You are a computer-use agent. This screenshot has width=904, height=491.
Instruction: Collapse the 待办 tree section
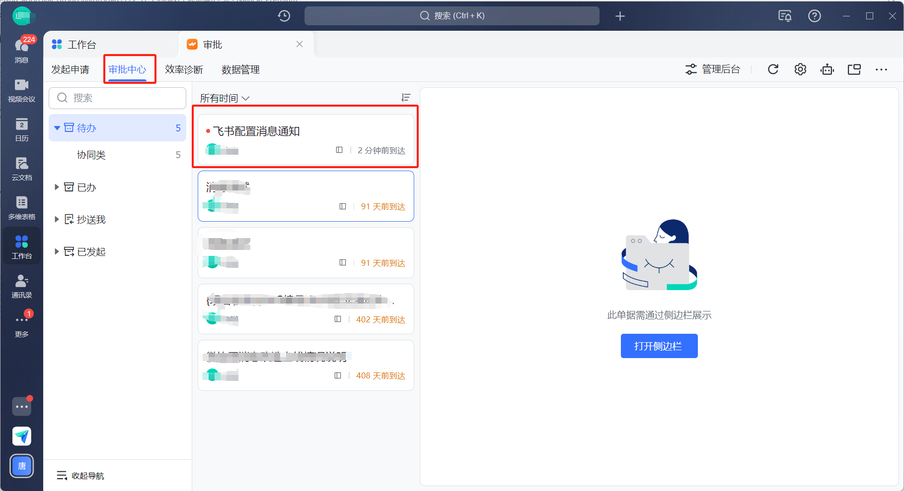(57, 128)
